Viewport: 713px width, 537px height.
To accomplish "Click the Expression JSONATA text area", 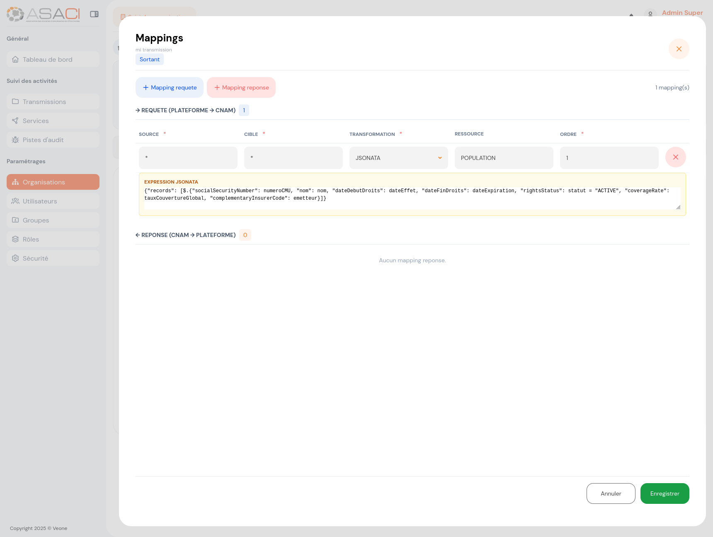I will pyautogui.click(x=412, y=198).
